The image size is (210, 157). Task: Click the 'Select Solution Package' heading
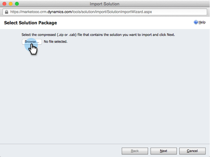(x=30, y=23)
